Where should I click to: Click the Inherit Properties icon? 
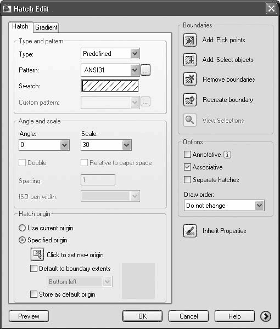click(x=190, y=231)
